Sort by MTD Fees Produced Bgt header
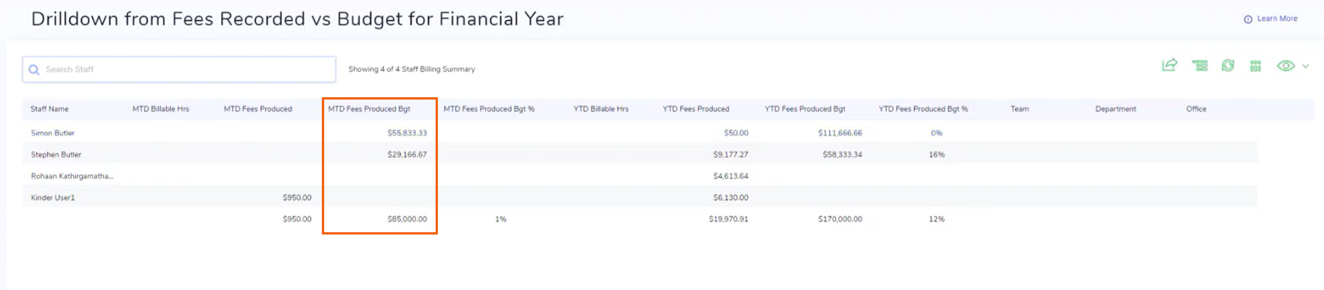Viewport: 1324px width, 290px height. click(369, 109)
